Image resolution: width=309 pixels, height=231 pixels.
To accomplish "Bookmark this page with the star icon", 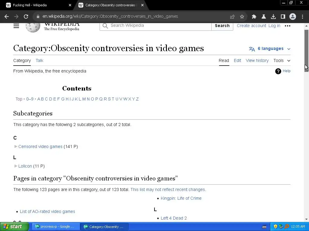I will [x=242, y=17].
